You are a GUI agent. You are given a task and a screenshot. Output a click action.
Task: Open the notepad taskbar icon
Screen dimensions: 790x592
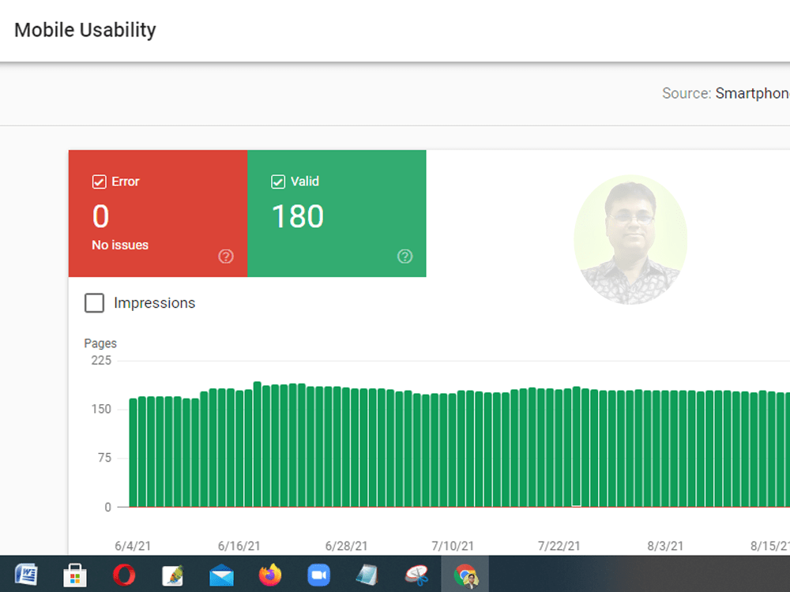tap(367, 575)
